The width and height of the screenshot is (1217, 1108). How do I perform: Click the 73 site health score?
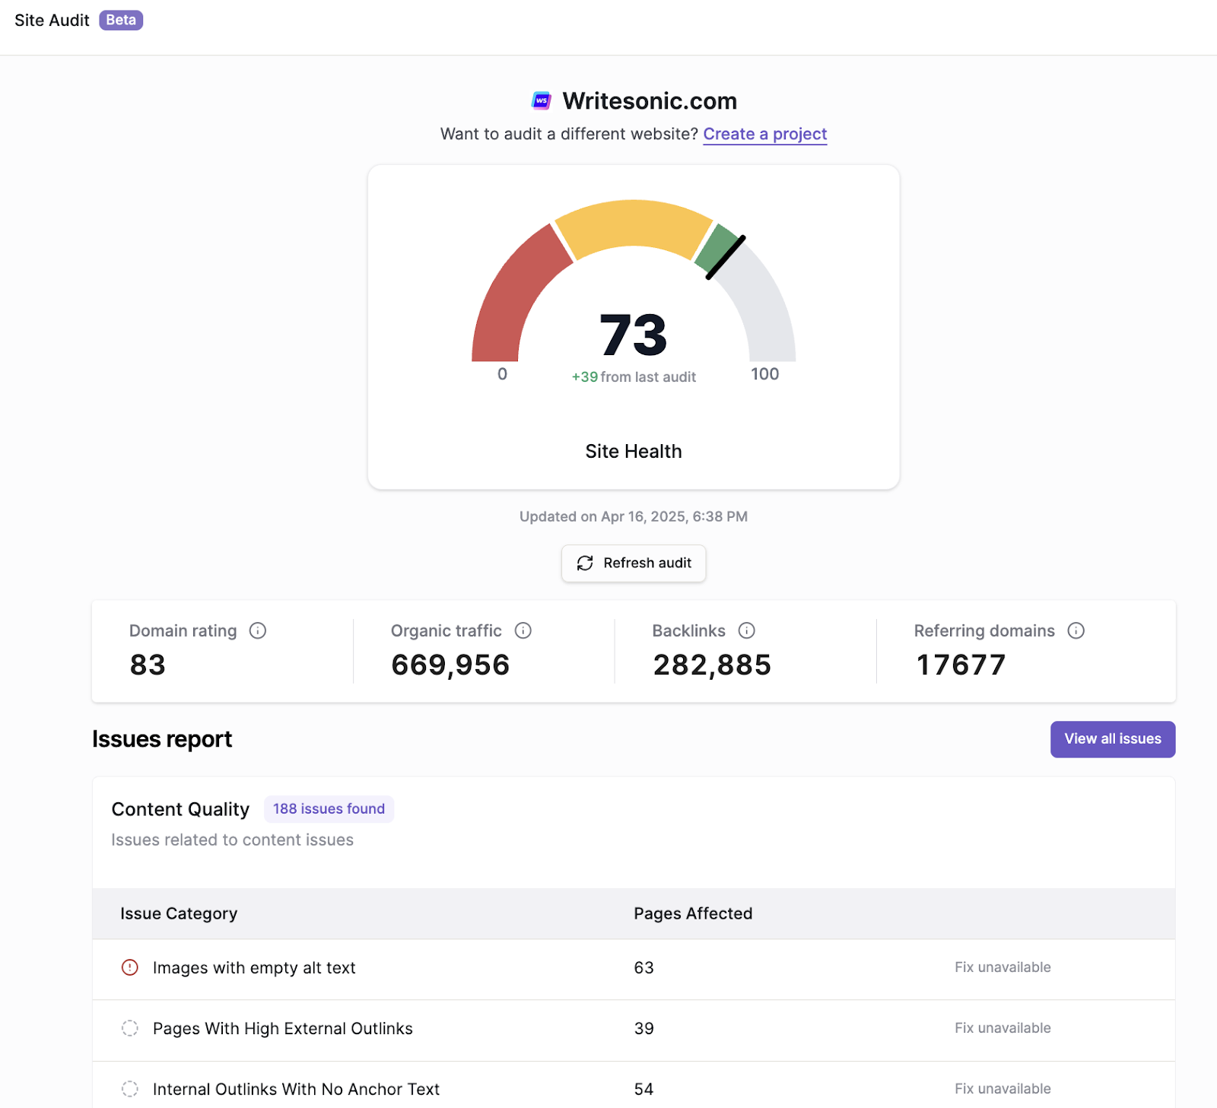tap(634, 335)
